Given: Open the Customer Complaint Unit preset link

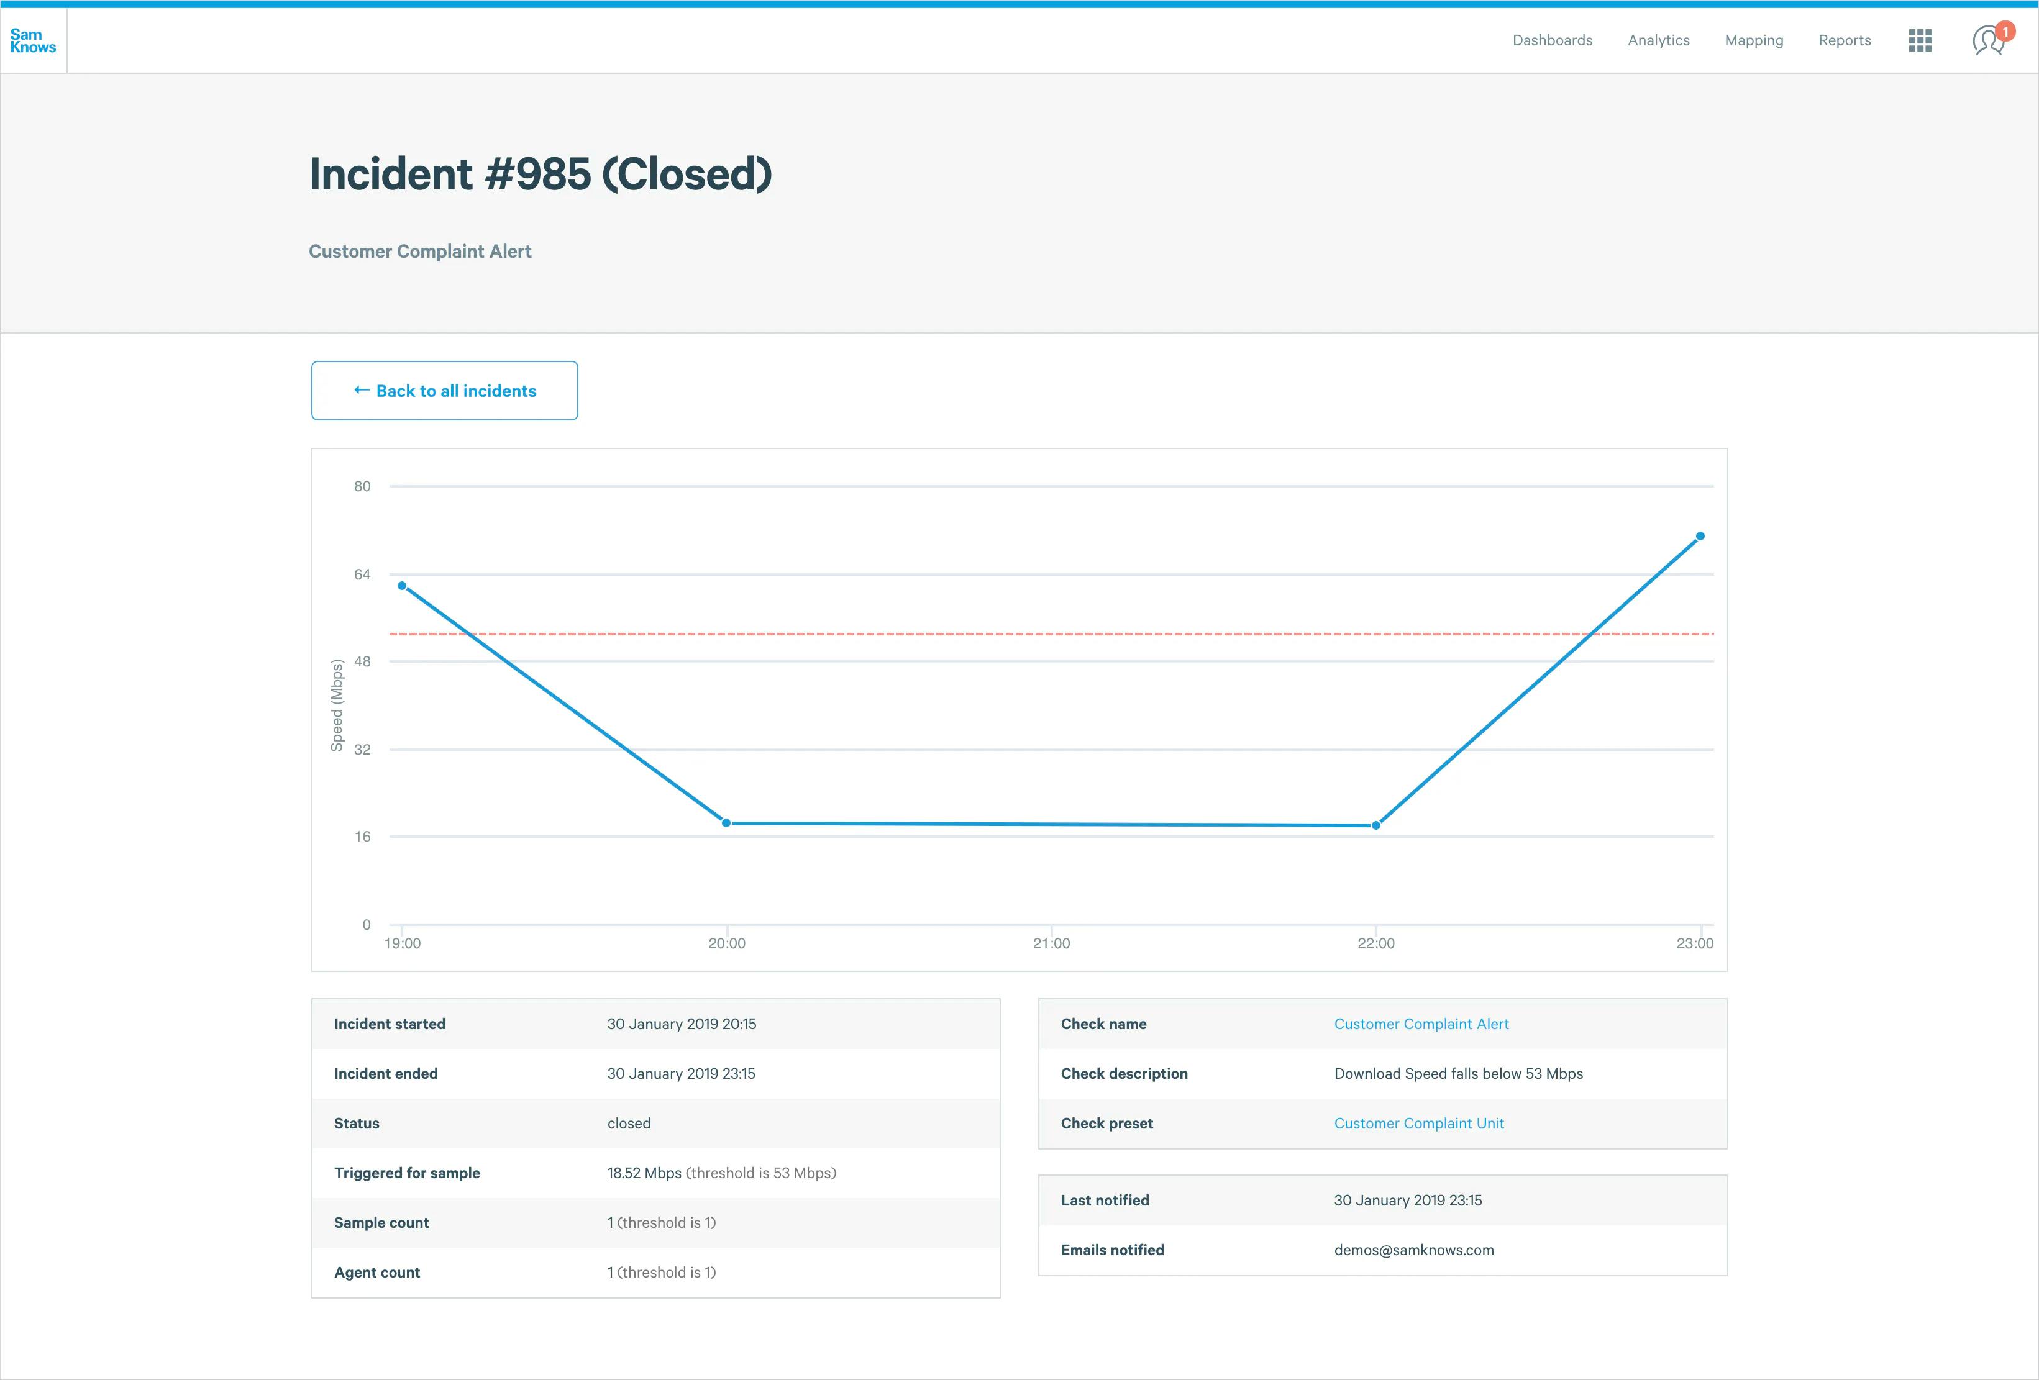Looking at the screenshot, I should pyautogui.click(x=1419, y=1123).
